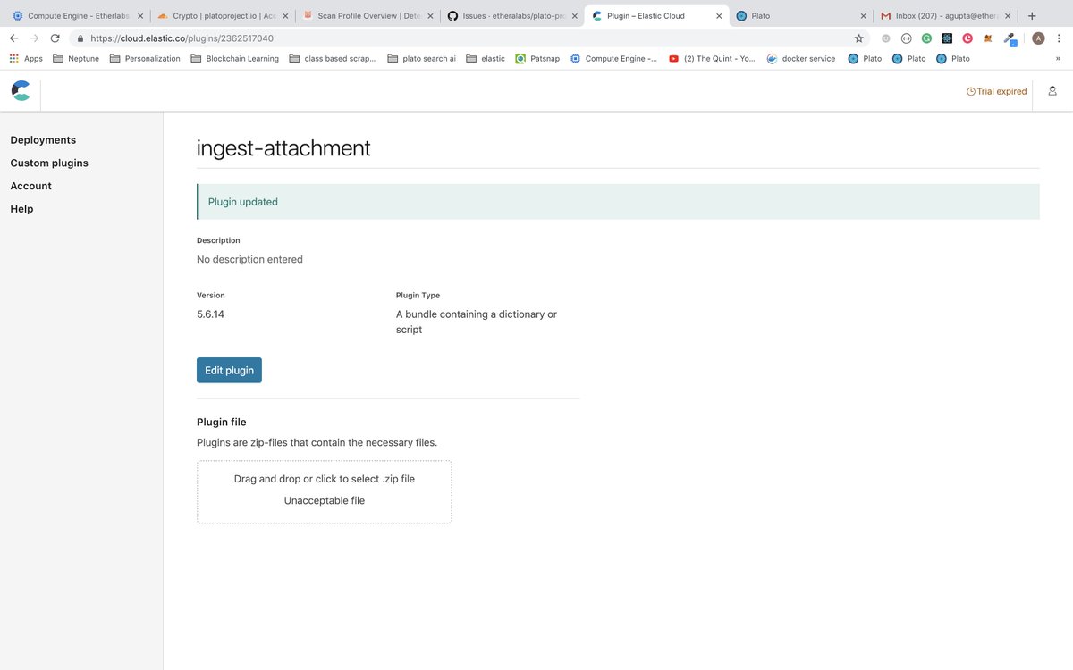This screenshot has height=670, width=1073.
Task: Click the Plugin Type label
Action: click(418, 296)
